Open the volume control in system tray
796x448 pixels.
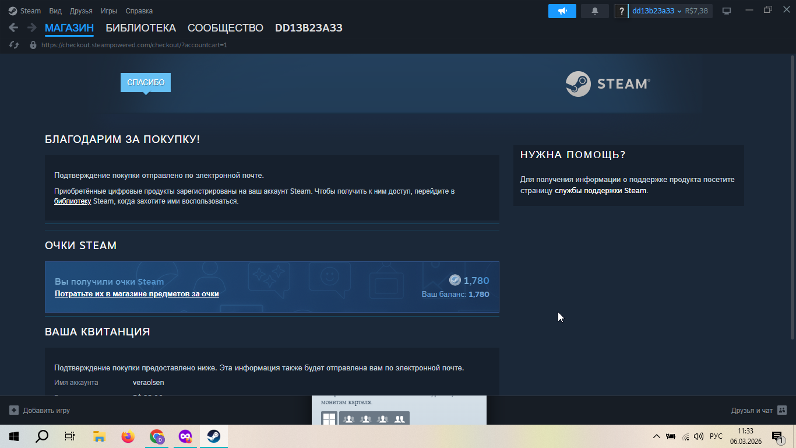[699, 436]
